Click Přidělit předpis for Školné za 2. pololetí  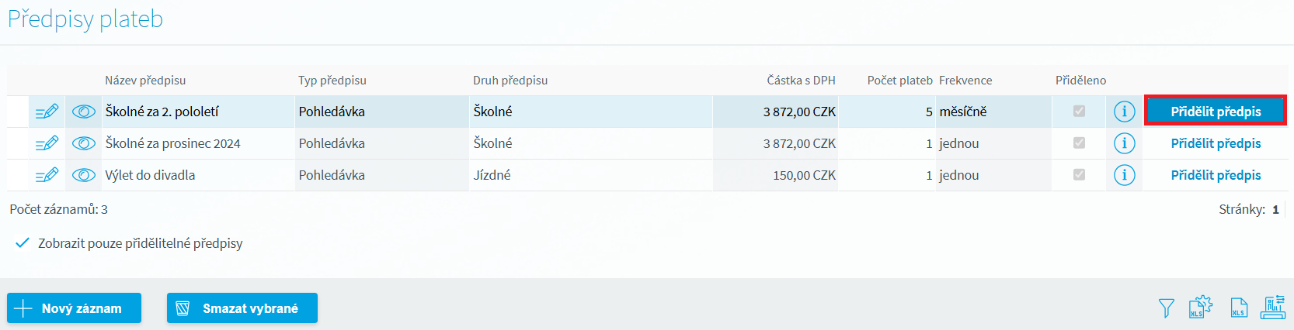click(x=1216, y=112)
